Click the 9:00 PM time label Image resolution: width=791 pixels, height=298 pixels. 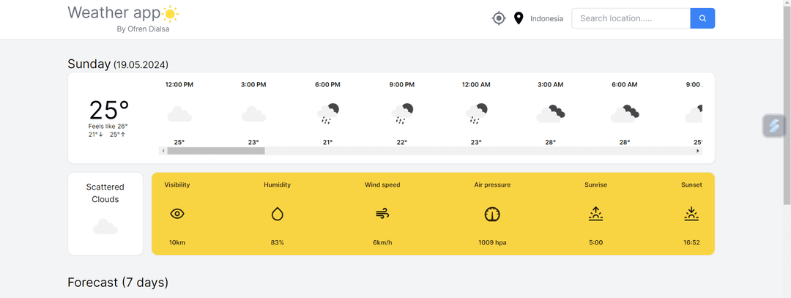pos(402,85)
